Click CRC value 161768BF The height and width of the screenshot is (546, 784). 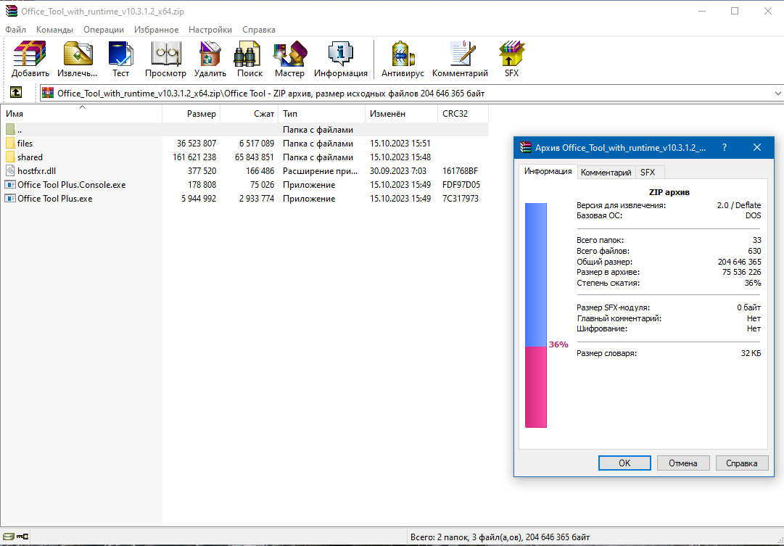tap(460, 171)
